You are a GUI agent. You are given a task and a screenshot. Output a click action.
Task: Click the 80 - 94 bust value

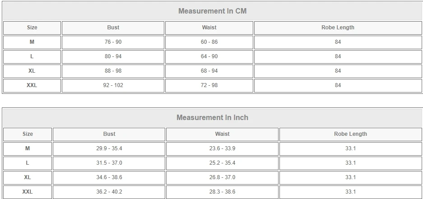point(113,56)
